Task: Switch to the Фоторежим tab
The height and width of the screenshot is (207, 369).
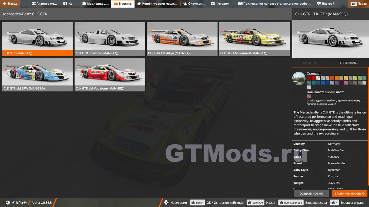Action: click(x=222, y=4)
